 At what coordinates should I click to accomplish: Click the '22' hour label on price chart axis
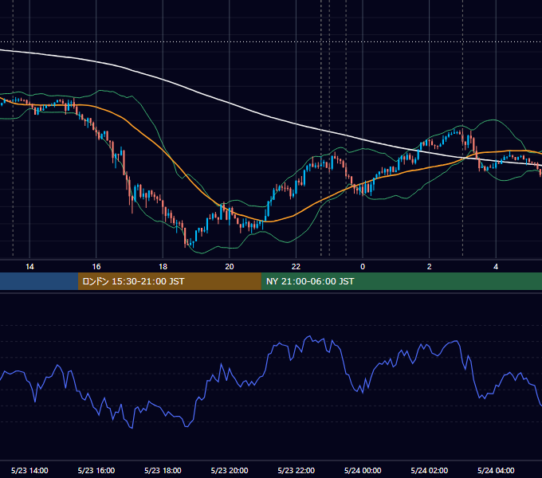(x=296, y=267)
